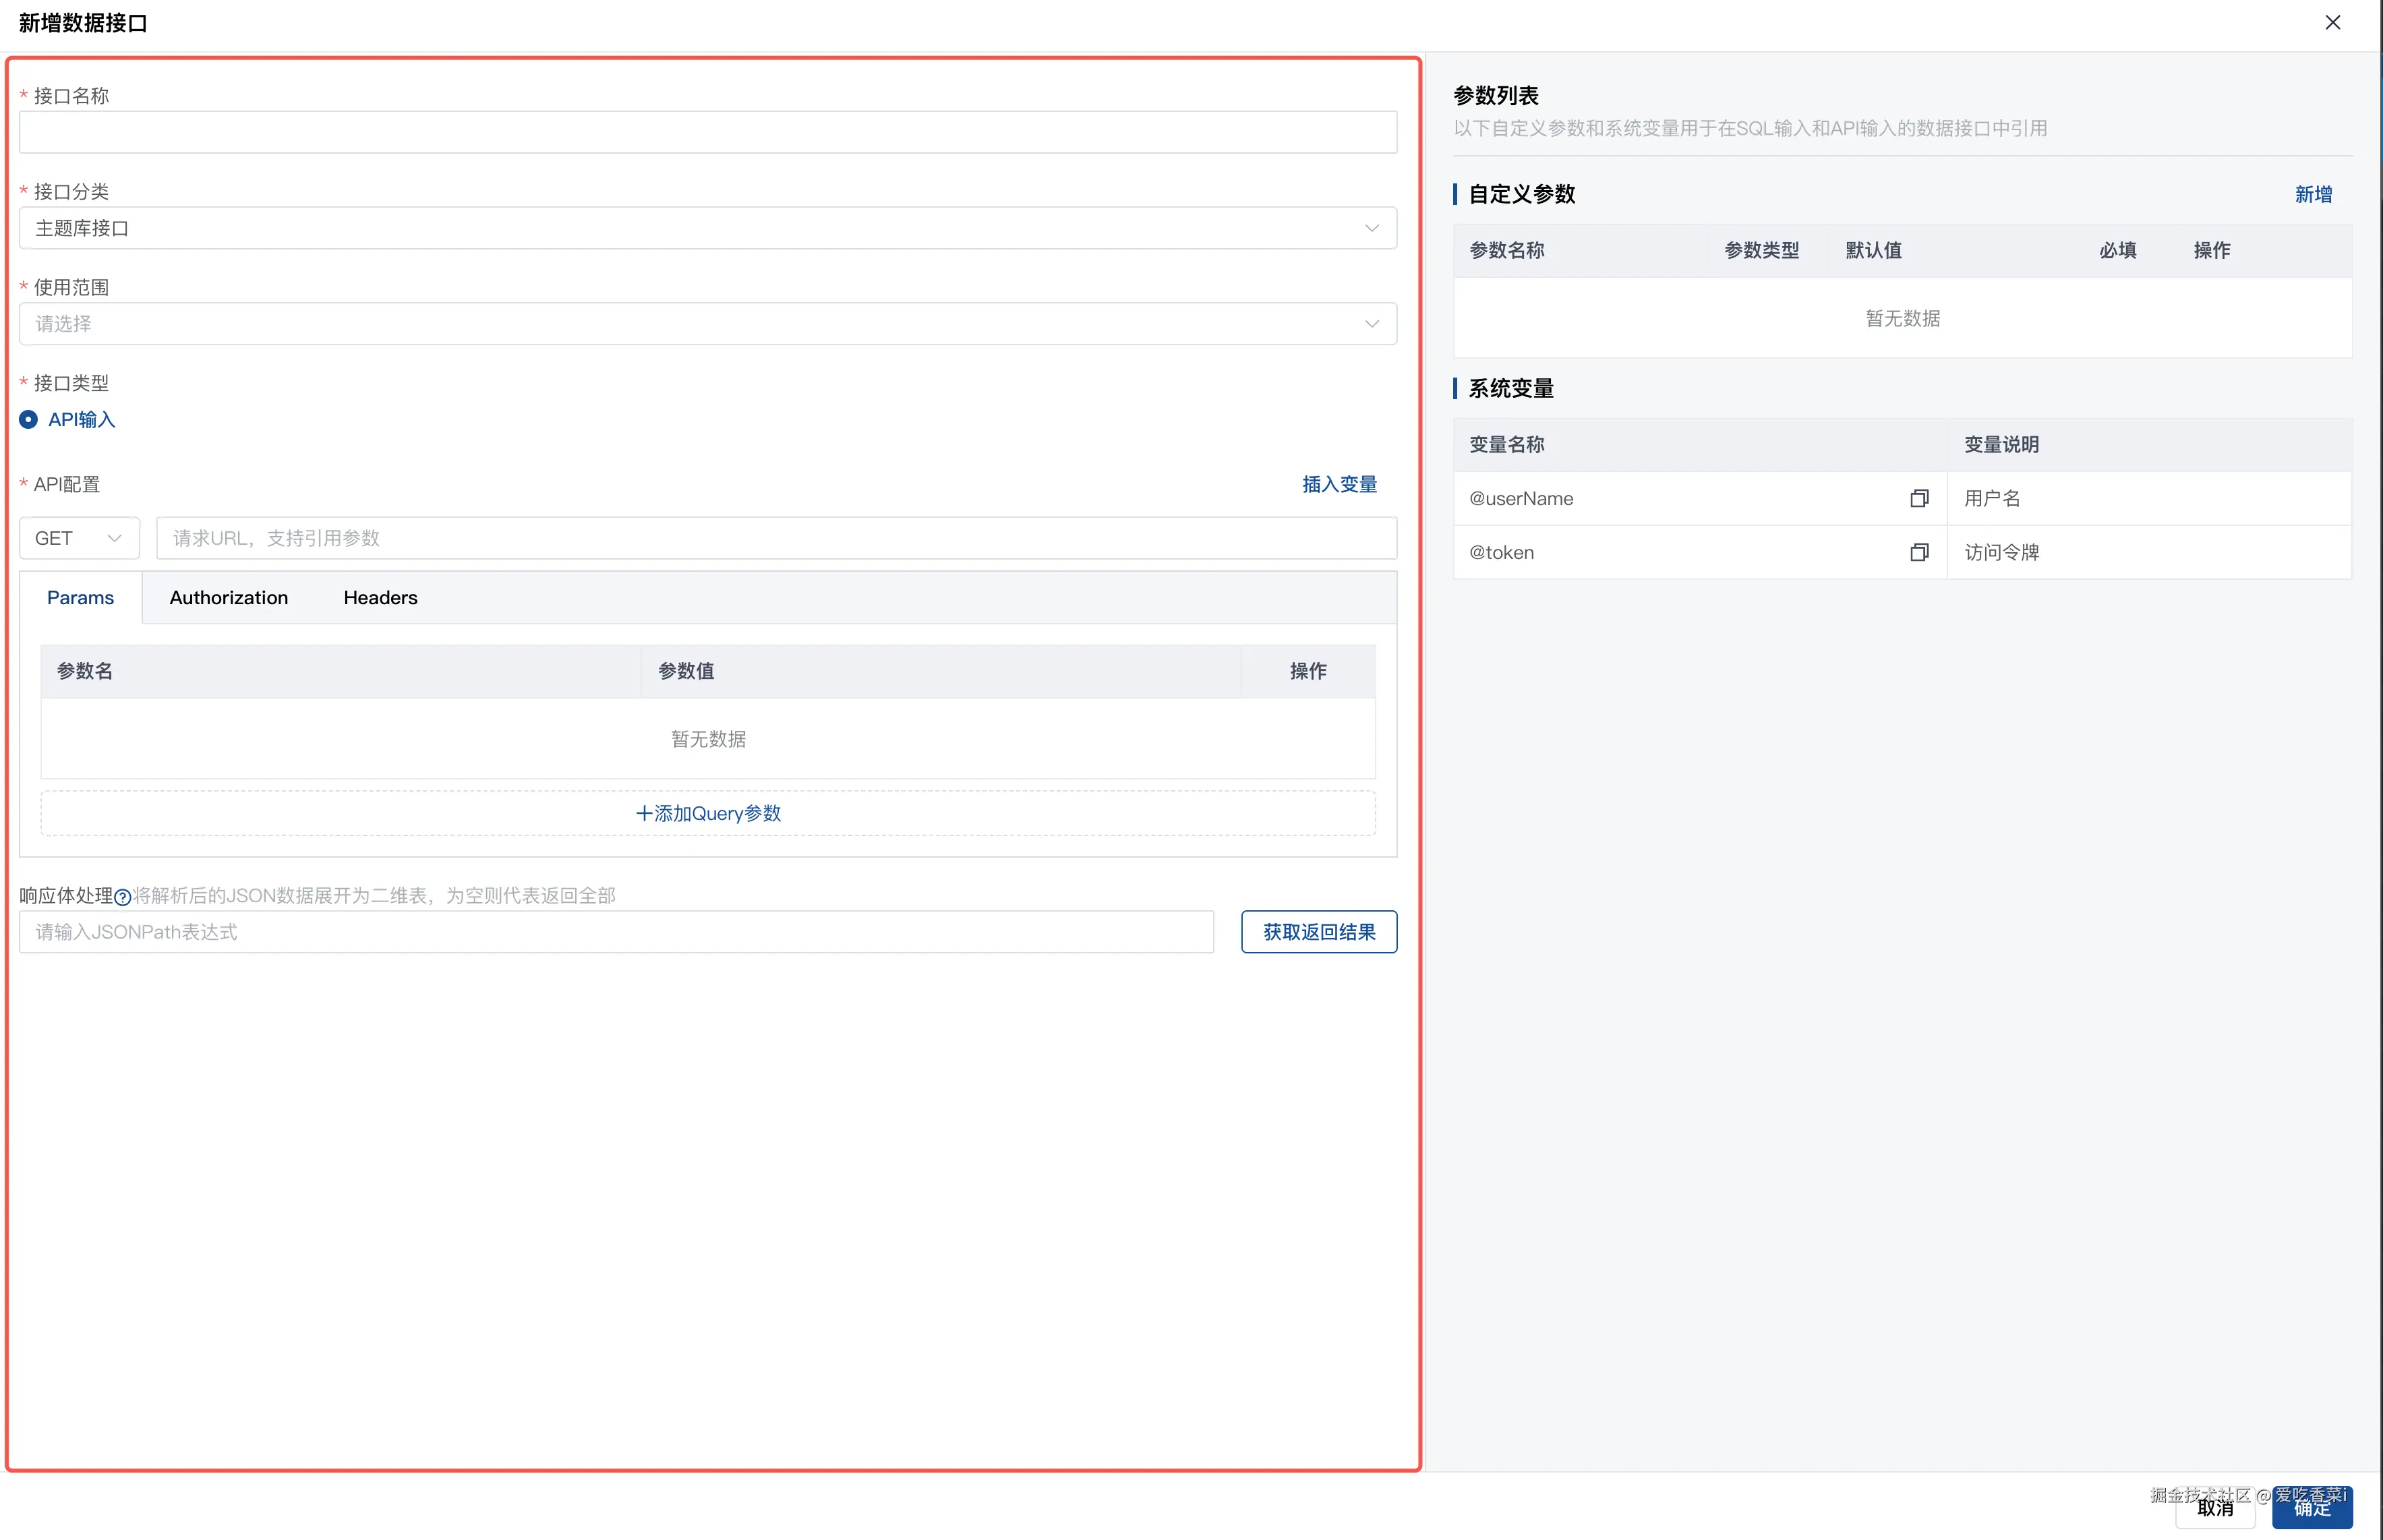
Task: Copy the @token variable icon
Action: click(x=1918, y=552)
